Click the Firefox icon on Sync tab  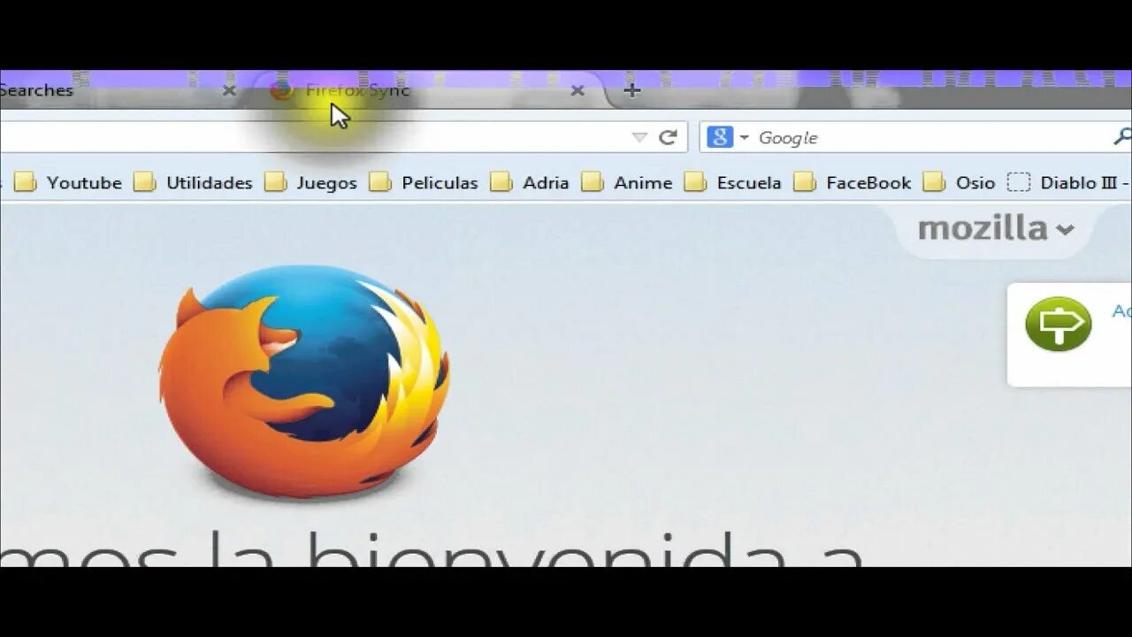[282, 90]
